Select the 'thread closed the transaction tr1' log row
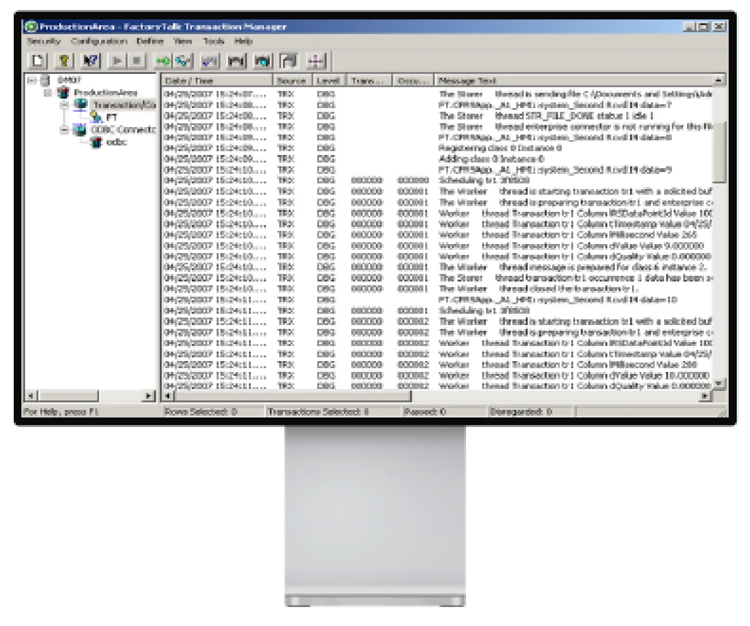The height and width of the screenshot is (626, 750). tap(437, 289)
